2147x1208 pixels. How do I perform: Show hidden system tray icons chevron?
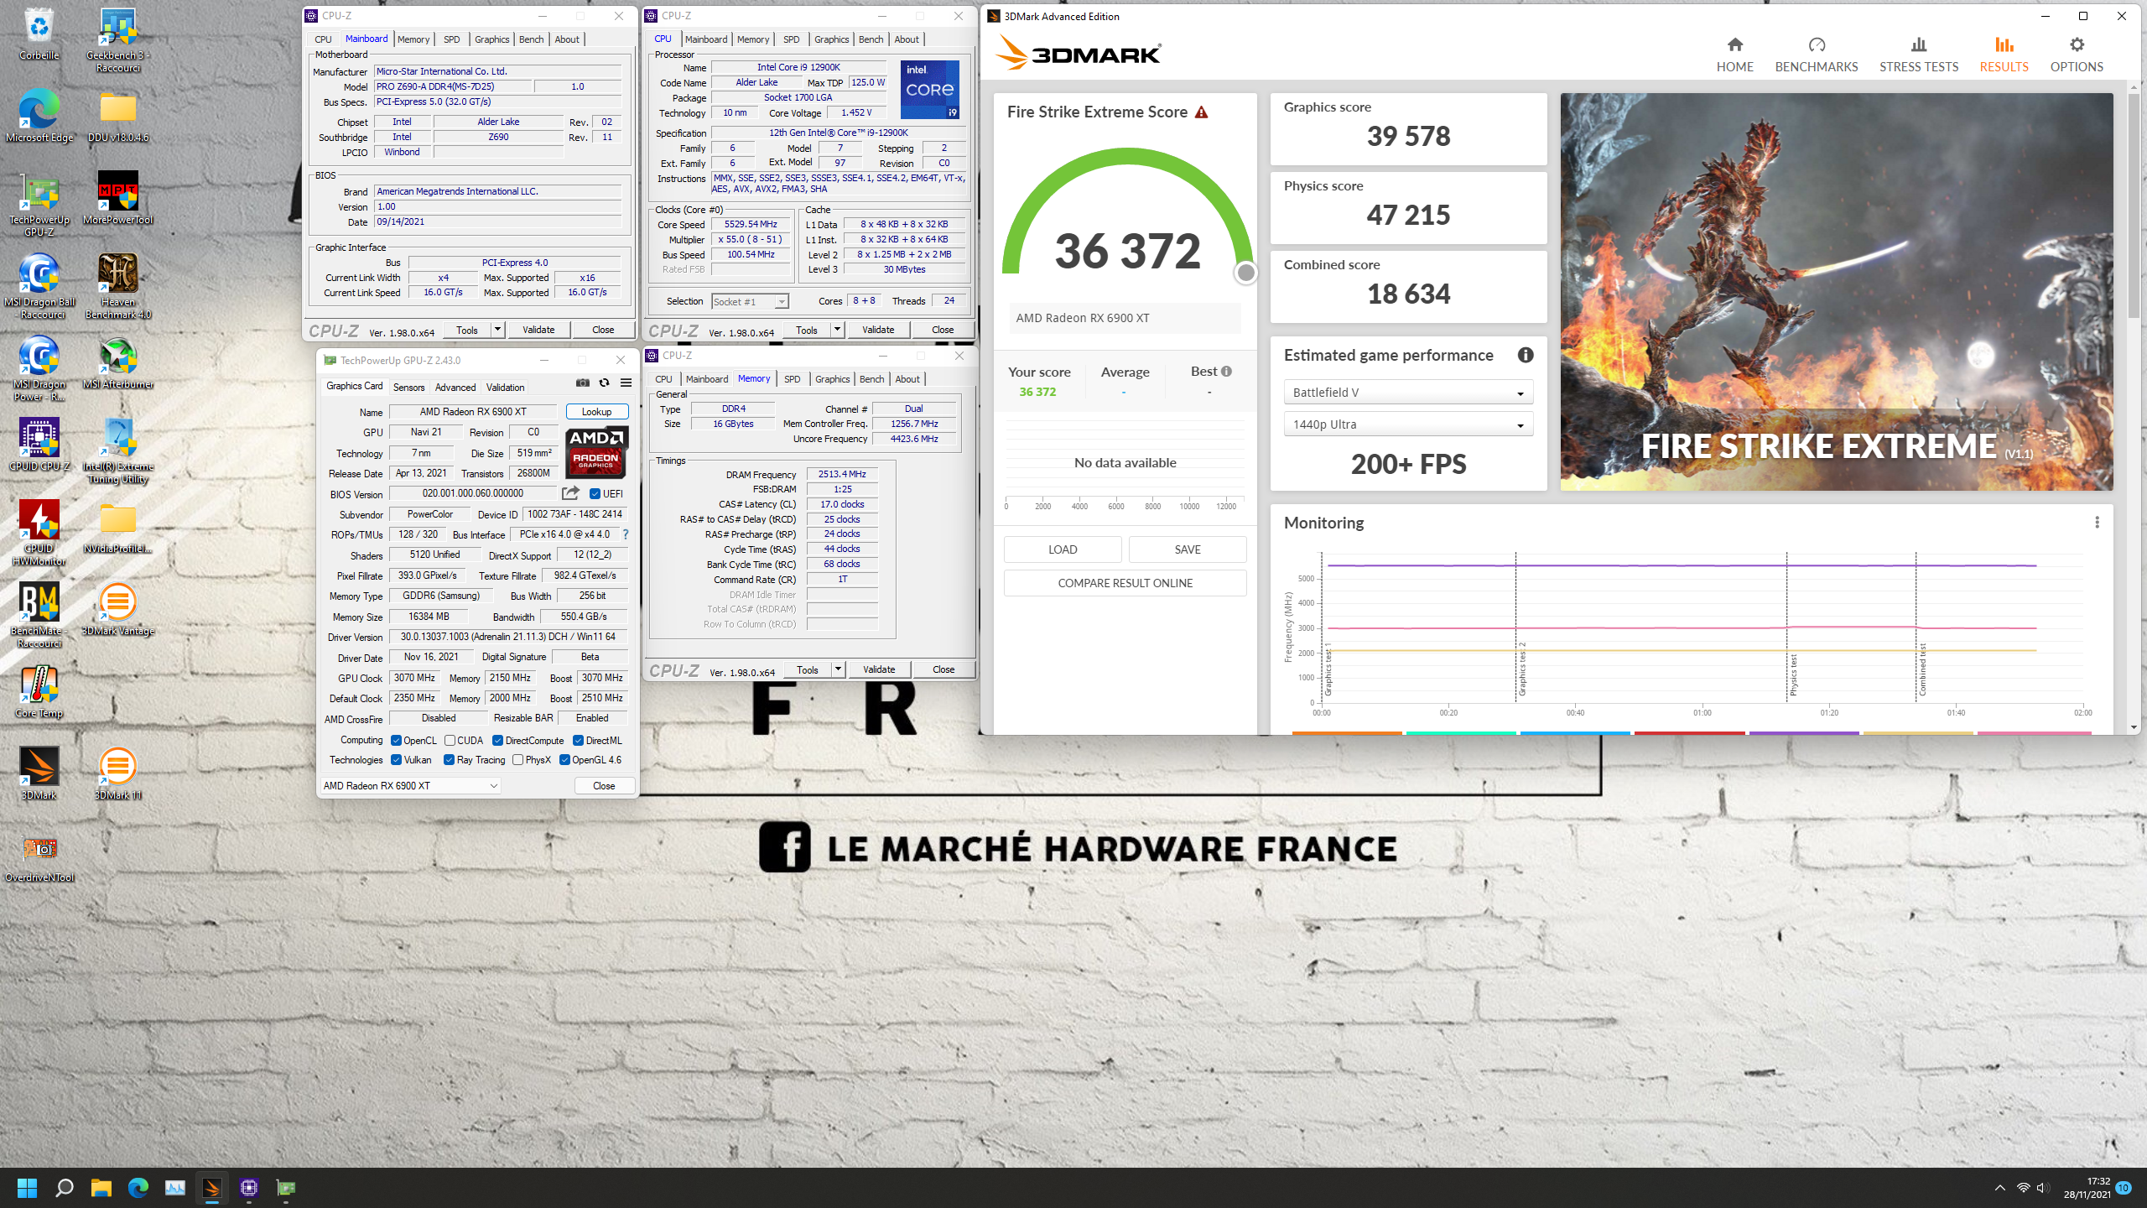point(2000,1188)
